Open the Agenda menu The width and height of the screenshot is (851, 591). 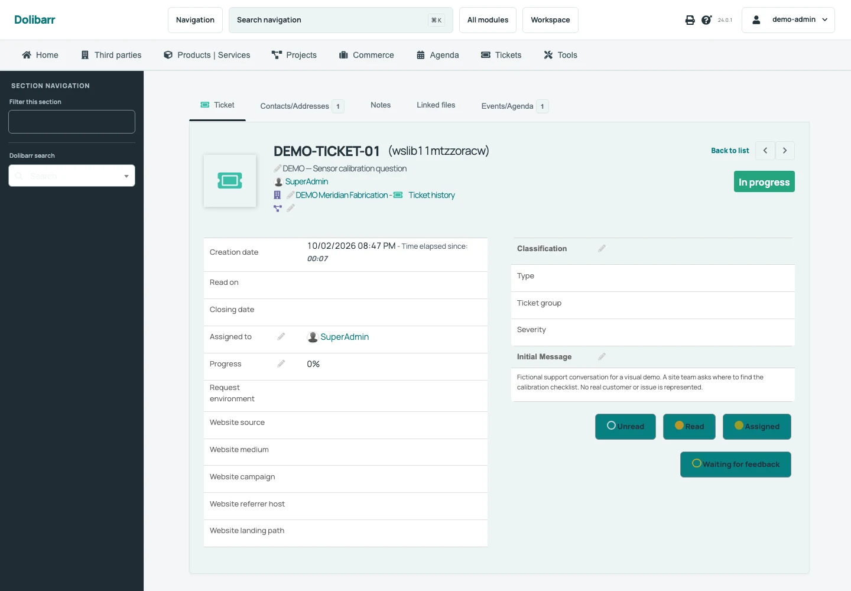tap(438, 55)
